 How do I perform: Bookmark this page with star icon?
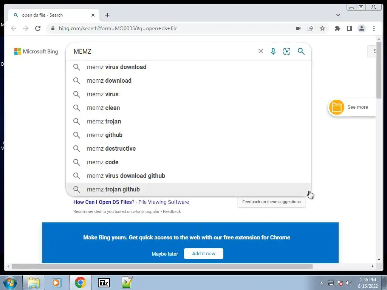[x=322, y=28]
